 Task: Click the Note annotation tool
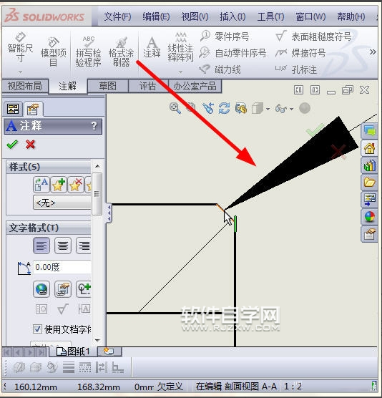tap(152, 48)
